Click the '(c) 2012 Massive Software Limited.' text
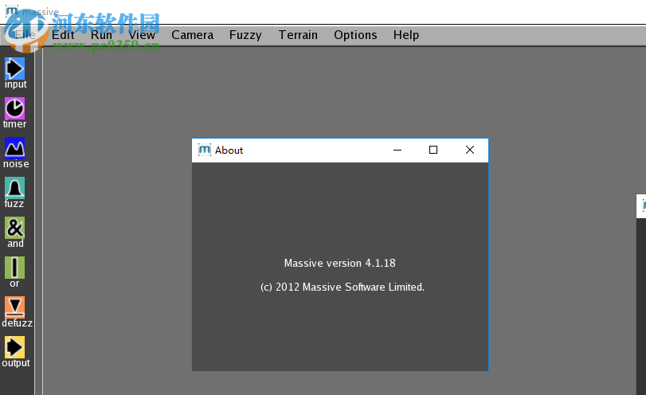The width and height of the screenshot is (646, 395). point(343,287)
